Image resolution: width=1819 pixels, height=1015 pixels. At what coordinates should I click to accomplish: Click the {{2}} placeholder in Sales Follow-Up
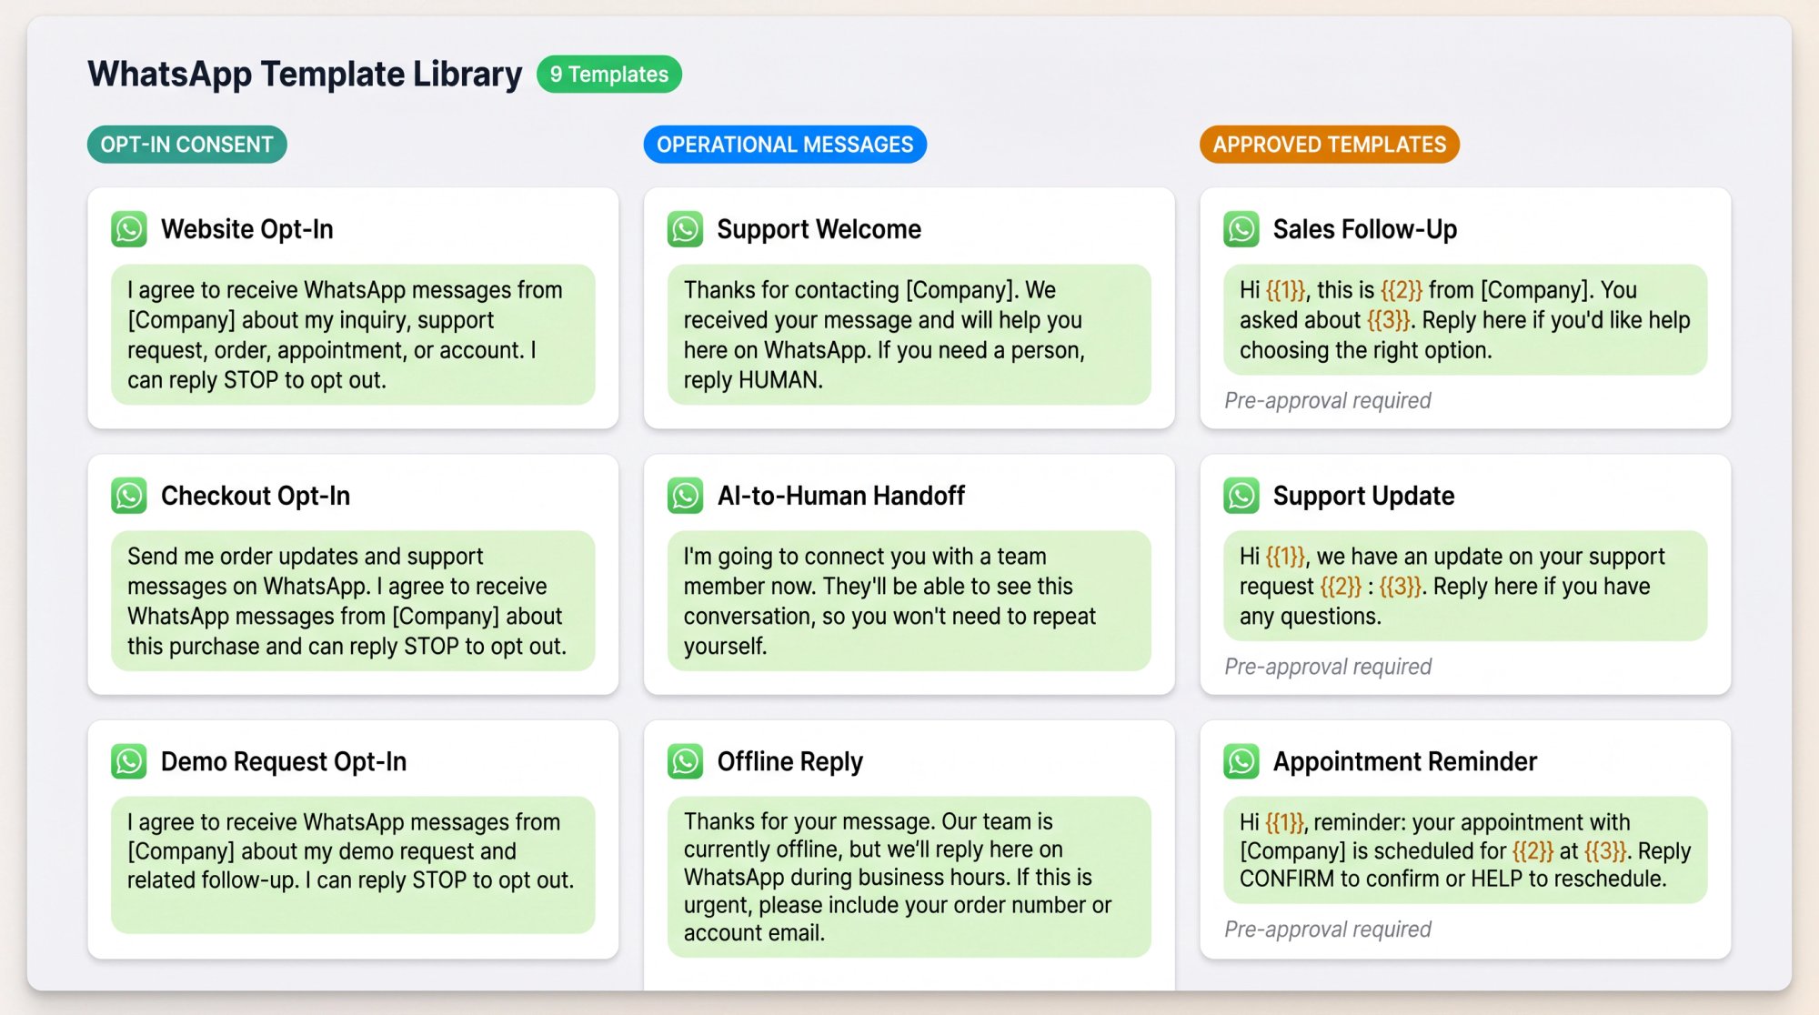pos(1402,290)
